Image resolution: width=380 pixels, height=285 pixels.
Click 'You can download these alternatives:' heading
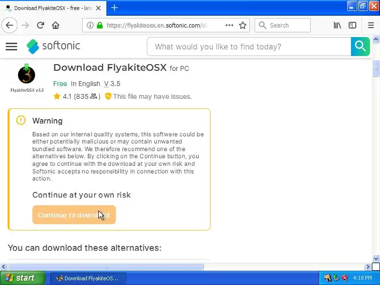tap(85, 247)
